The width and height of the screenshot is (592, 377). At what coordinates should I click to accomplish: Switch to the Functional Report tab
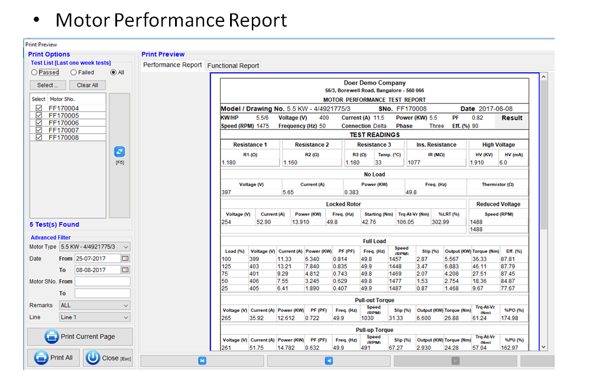coord(233,66)
